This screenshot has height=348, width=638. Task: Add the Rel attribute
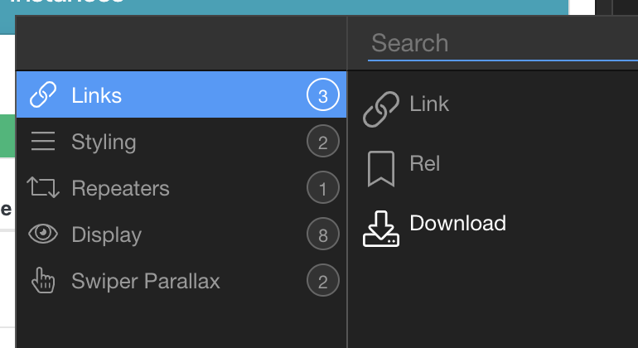click(425, 163)
